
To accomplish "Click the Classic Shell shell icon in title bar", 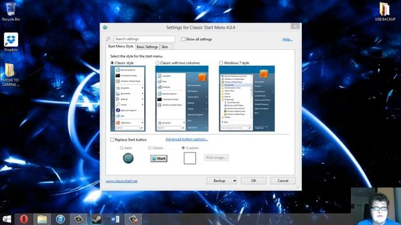I will 105,27.
